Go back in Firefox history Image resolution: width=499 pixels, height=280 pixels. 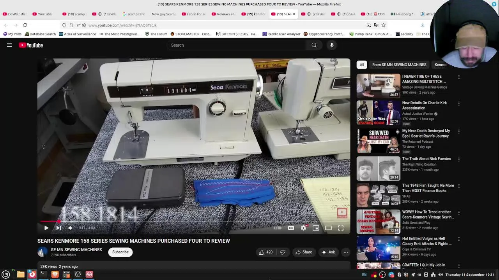(x=6, y=25)
